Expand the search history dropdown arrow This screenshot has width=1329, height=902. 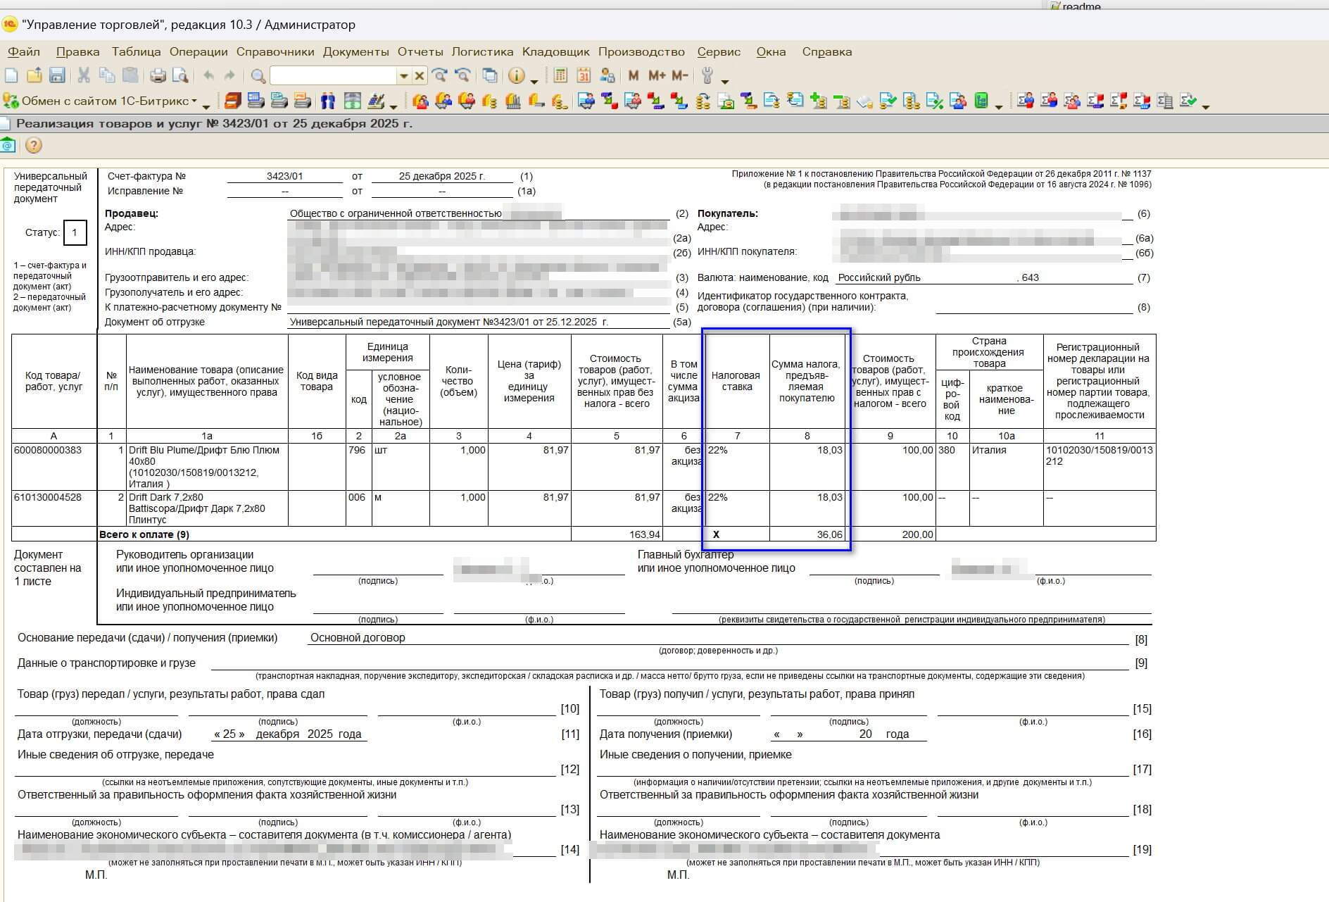pos(403,76)
